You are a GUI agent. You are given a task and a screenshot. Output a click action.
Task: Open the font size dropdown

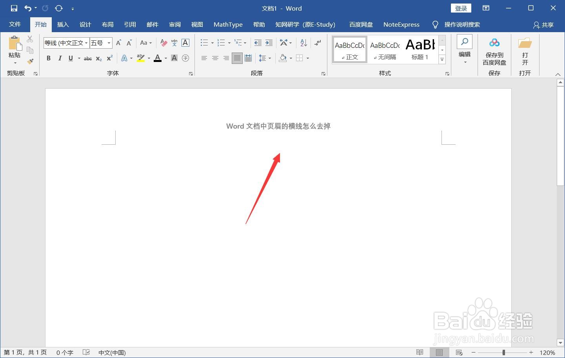click(109, 43)
